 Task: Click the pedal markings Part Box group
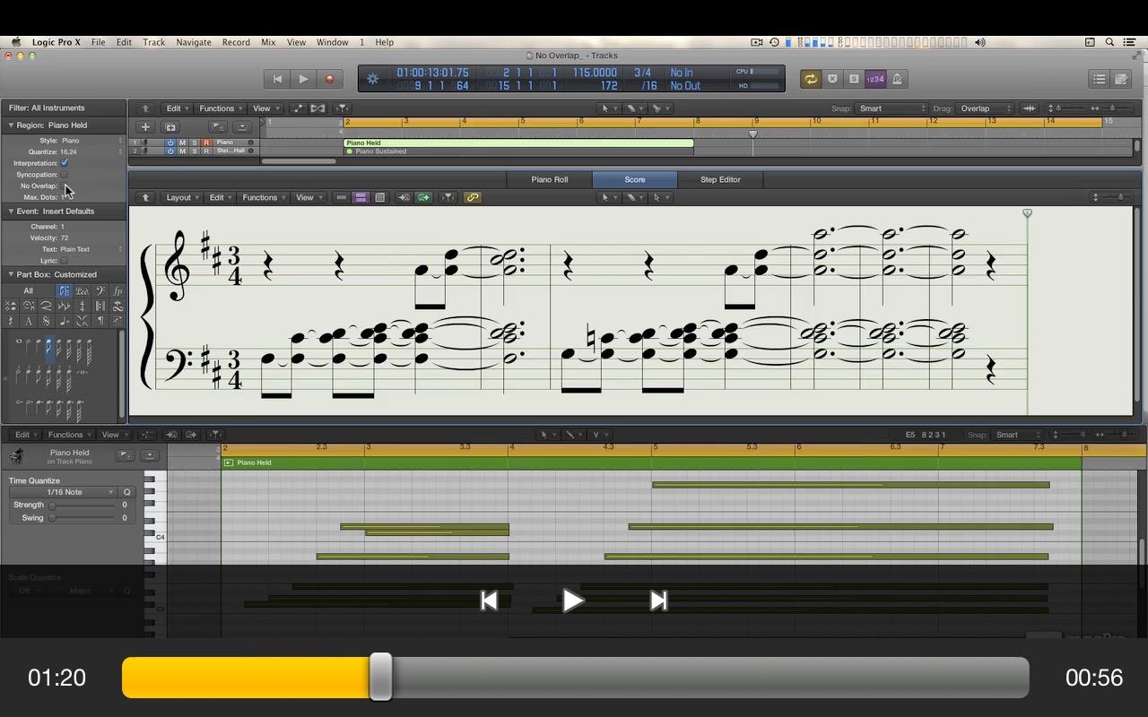point(82,291)
